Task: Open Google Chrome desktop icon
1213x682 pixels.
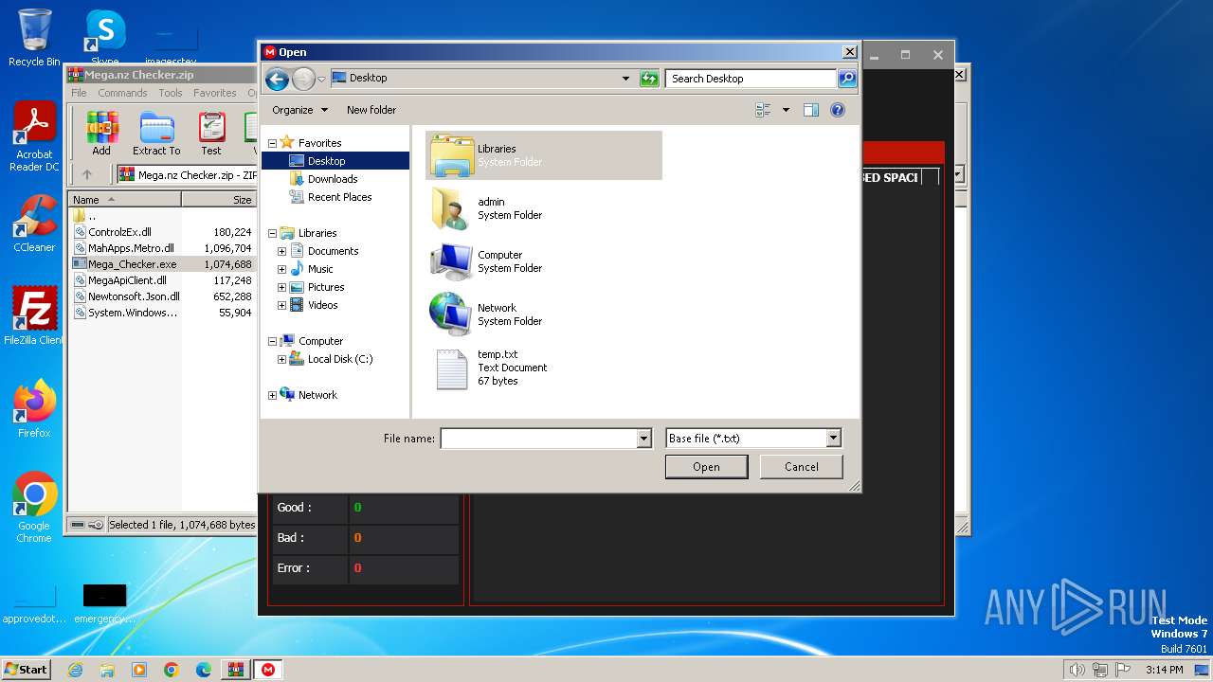Action: click(34, 508)
